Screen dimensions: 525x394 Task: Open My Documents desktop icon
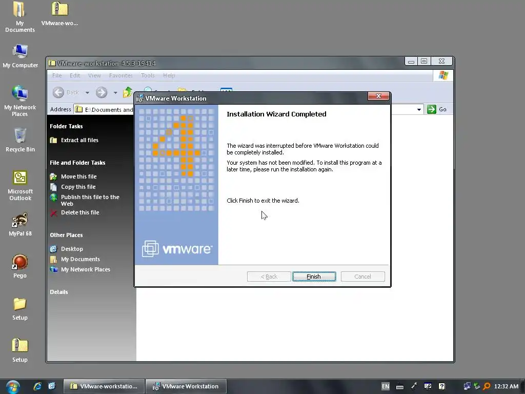click(x=20, y=17)
